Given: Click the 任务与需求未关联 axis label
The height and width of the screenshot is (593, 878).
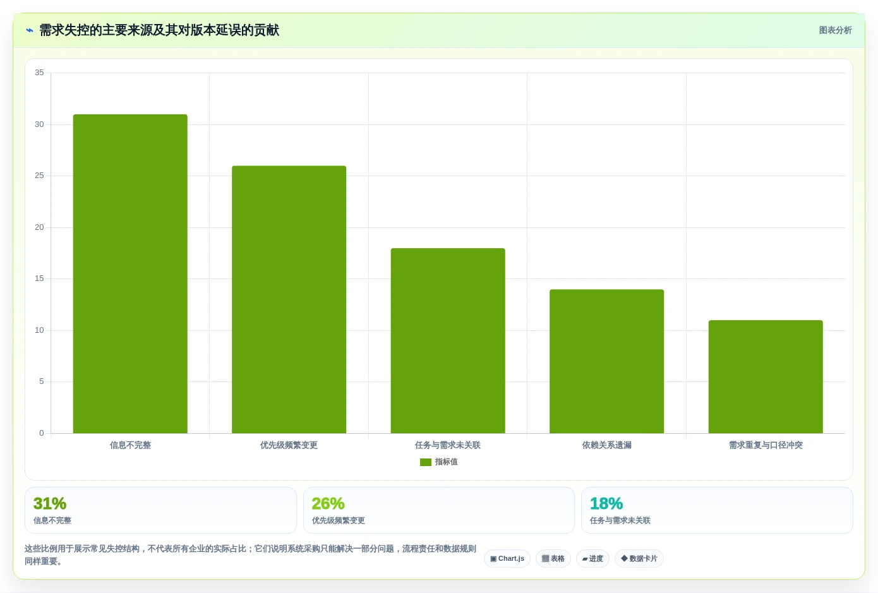Looking at the screenshot, I should (448, 445).
